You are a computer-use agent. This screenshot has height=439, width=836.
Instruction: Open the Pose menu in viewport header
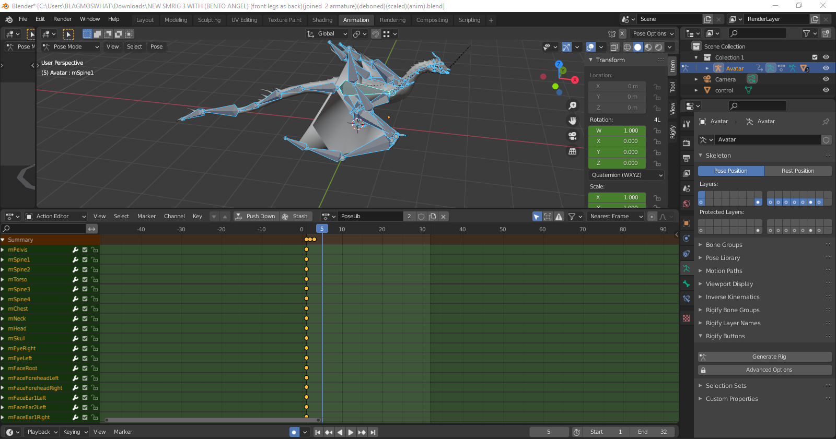[156, 47]
